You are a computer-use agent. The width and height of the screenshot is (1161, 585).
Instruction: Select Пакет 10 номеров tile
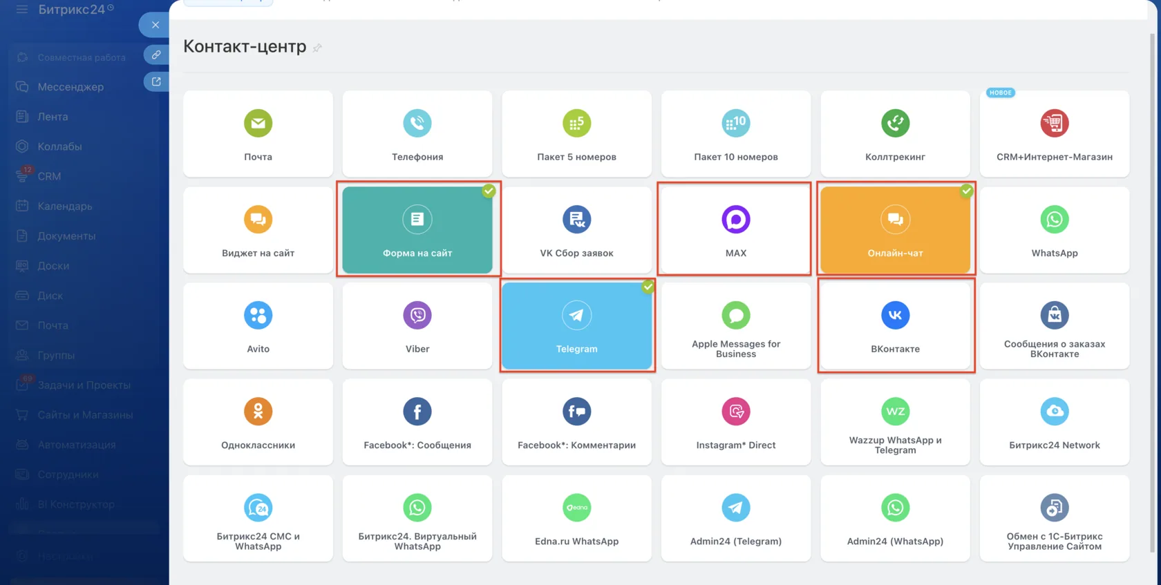tap(736, 133)
